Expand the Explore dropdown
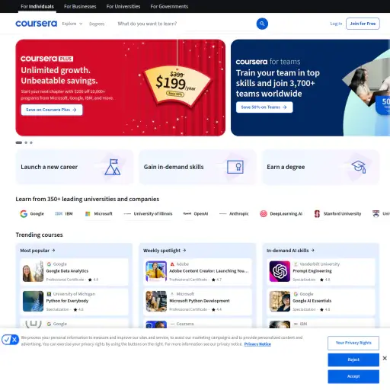The image size is (390, 390). pyautogui.click(x=72, y=24)
